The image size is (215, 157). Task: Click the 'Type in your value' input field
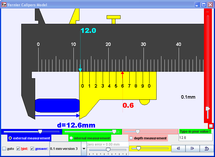(x=196, y=137)
